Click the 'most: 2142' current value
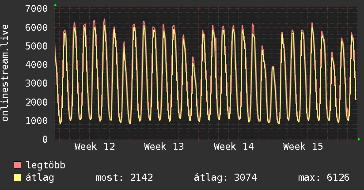Screen dimensions: 364x190 click(x=124, y=178)
